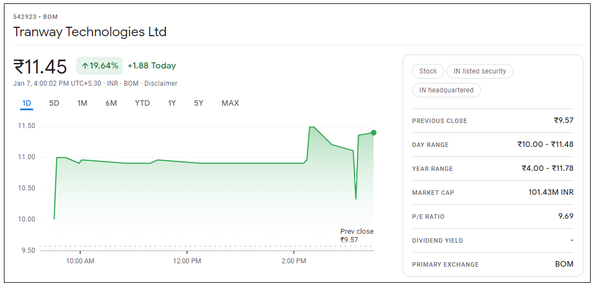Click the ₹4.00 - ₹11.78 year range value
The height and width of the screenshot is (285, 594).
pos(547,168)
